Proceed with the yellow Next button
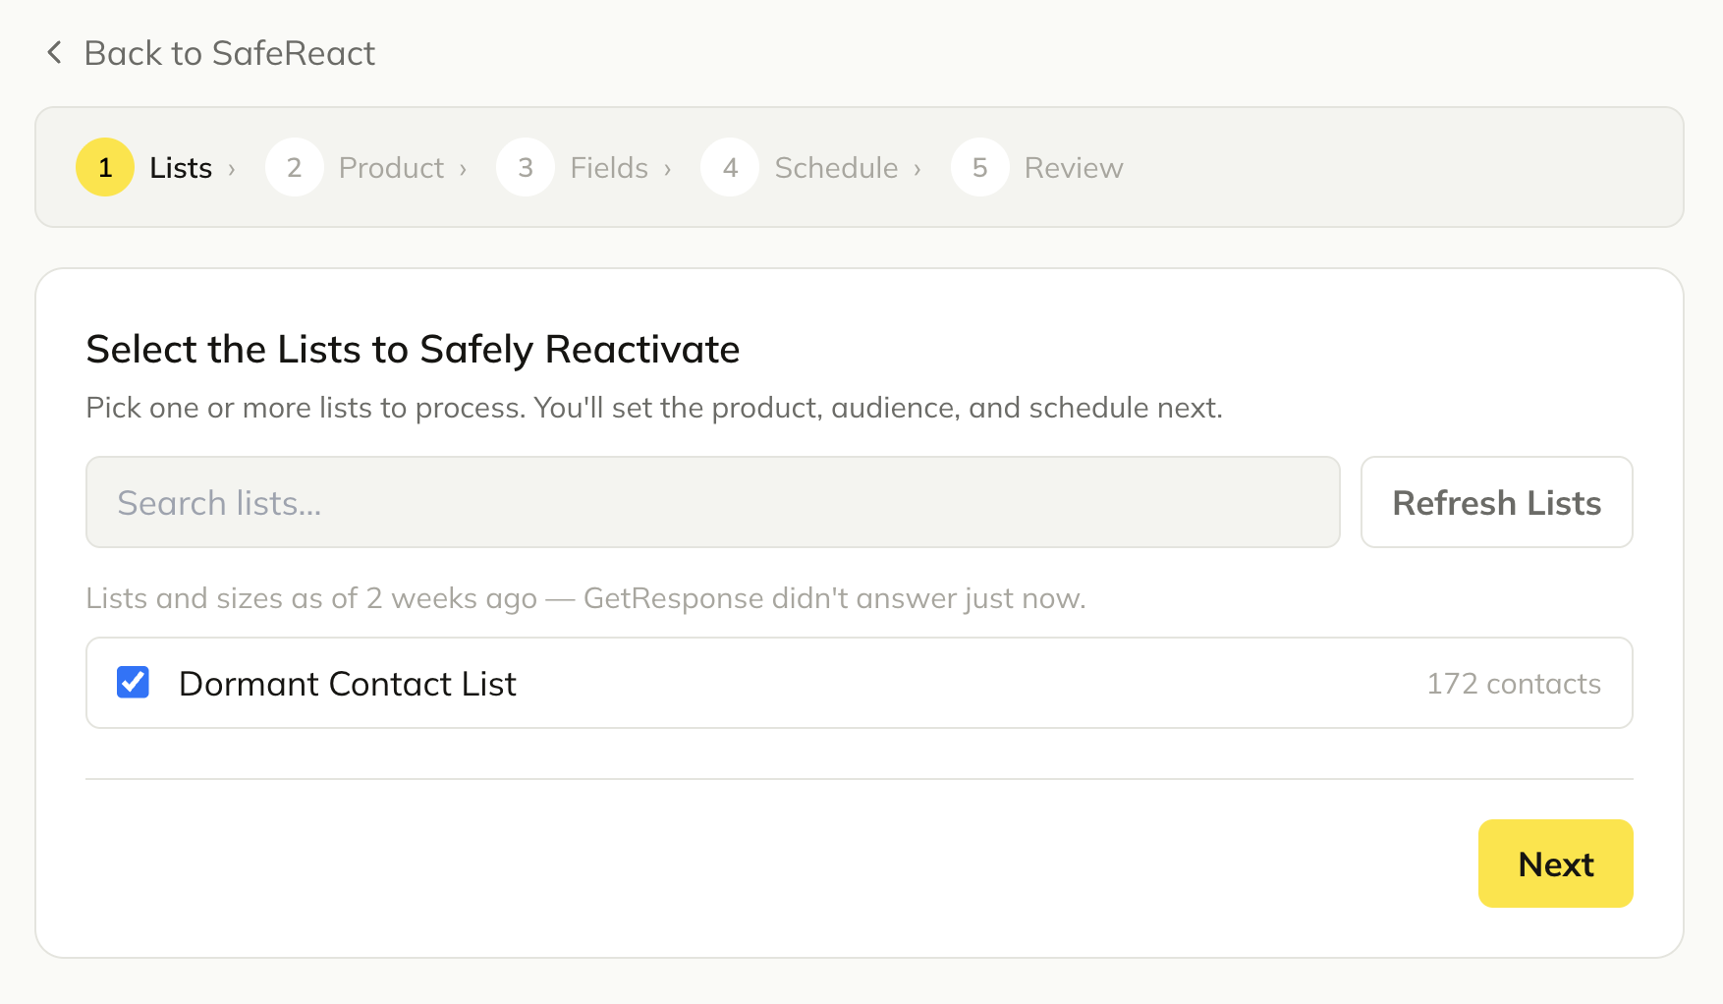This screenshot has height=1004, width=1723. click(x=1556, y=864)
